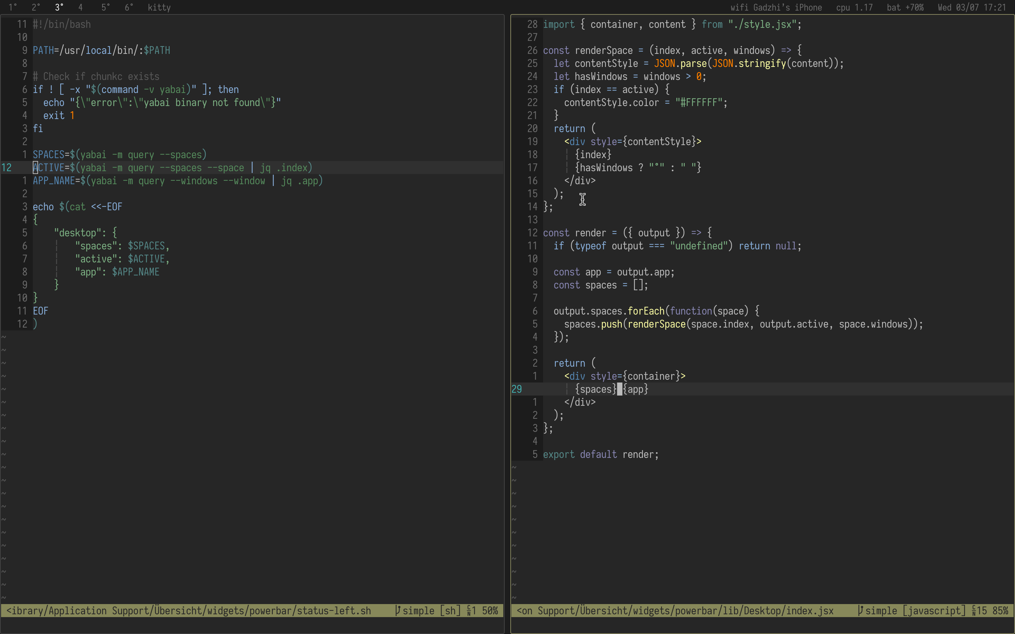Viewport: 1015px width, 634px height.
Task: Switch to workspace 5 in top bar
Action: [105, 7]
